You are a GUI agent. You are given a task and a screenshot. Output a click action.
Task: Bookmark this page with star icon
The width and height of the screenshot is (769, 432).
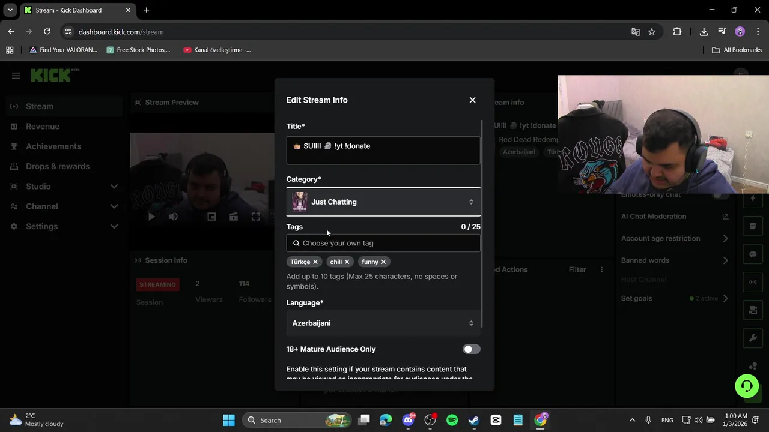[x=652, y=32]
